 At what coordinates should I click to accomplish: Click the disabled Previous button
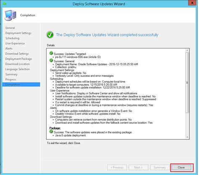[117, 167]
